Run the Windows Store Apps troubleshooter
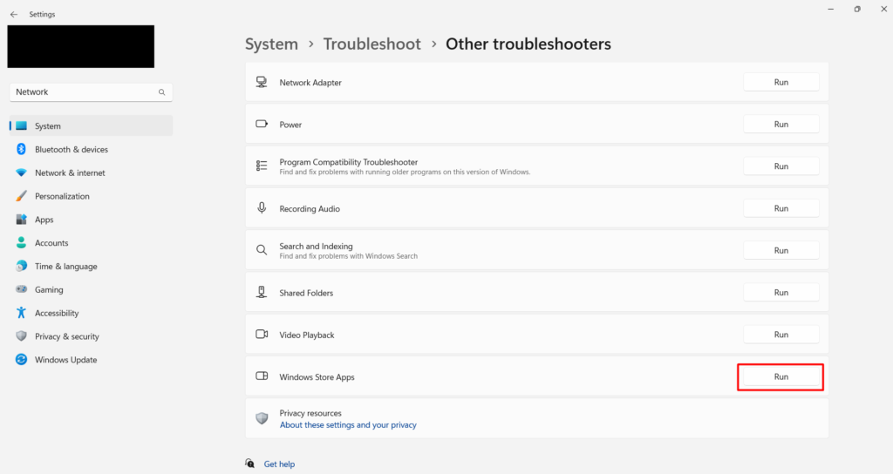893x474 pixels. coord(781,377)
